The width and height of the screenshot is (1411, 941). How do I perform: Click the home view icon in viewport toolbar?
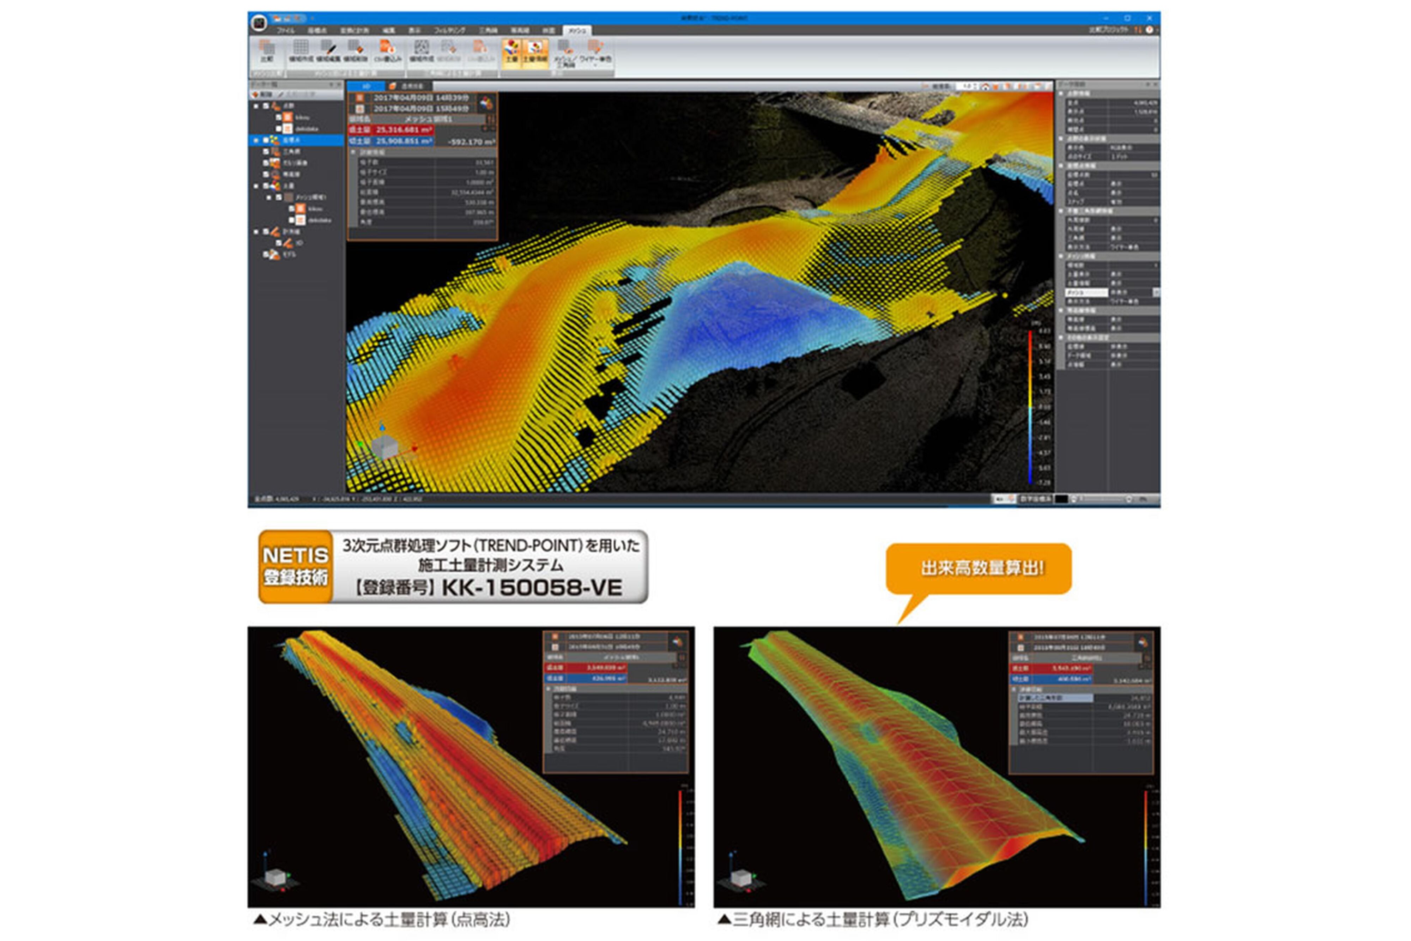(985, 86)
